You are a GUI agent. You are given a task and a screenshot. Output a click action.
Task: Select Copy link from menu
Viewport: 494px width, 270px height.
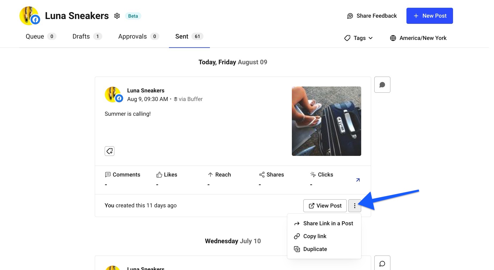tap(324, 236)
